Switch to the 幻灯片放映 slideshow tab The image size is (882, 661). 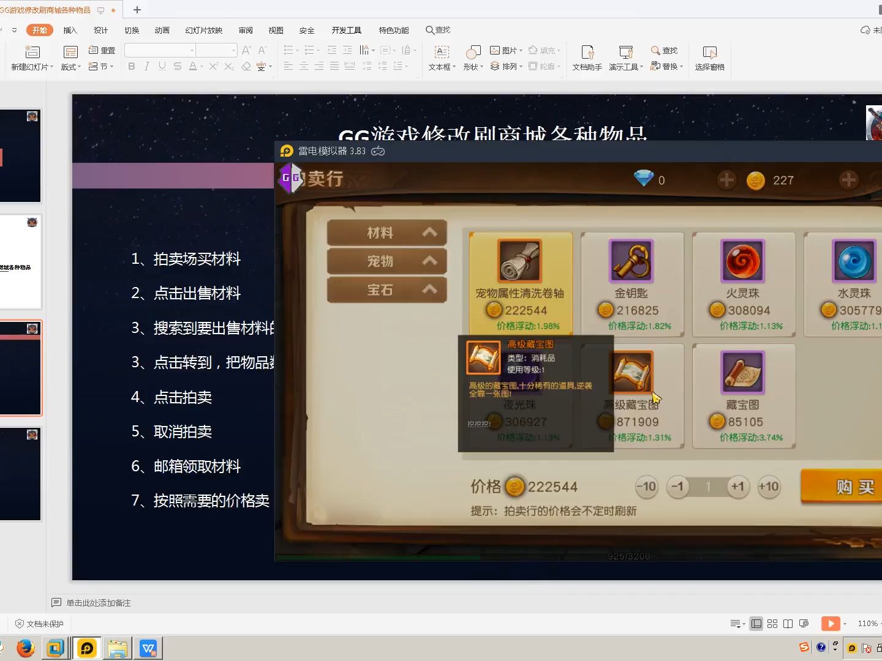204,30
